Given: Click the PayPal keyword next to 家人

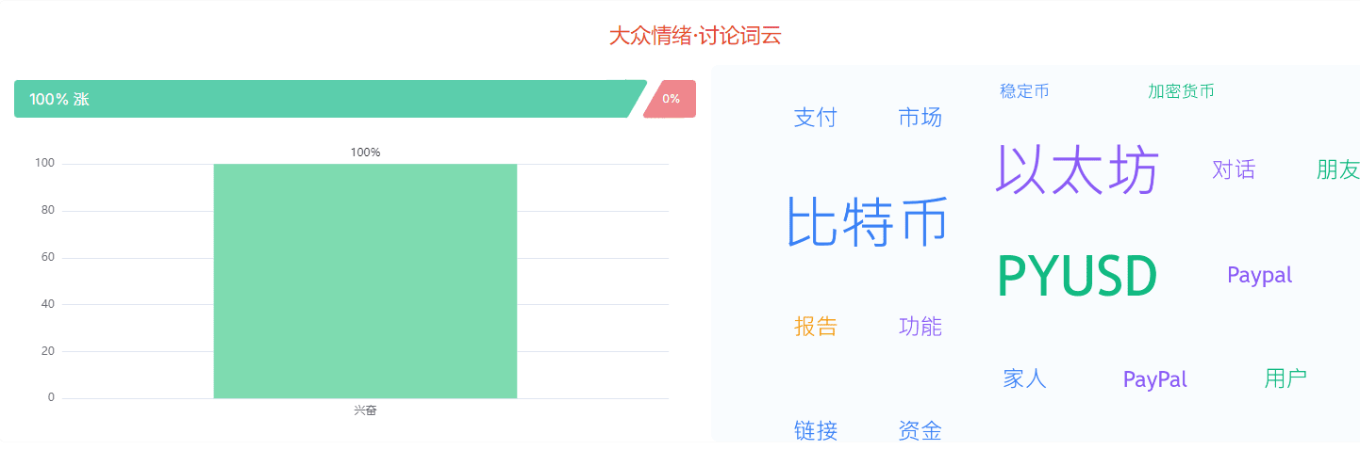Looking at the screenshot, I should [x=1155, y=379].
